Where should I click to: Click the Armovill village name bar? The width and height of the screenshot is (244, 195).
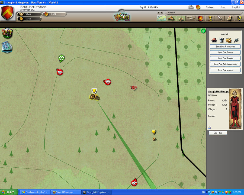(x=204, y=12)
